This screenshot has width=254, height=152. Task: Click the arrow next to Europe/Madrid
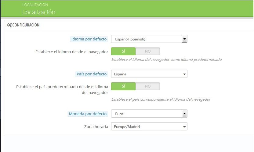click(x=184, y=127)
